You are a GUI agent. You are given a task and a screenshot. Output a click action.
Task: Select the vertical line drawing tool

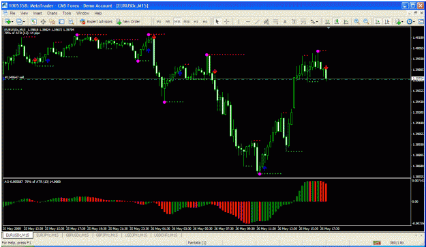[239, 21]
